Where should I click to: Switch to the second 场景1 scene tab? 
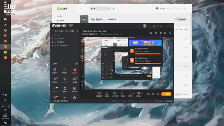pyautogui.click(x=72, y=31)
